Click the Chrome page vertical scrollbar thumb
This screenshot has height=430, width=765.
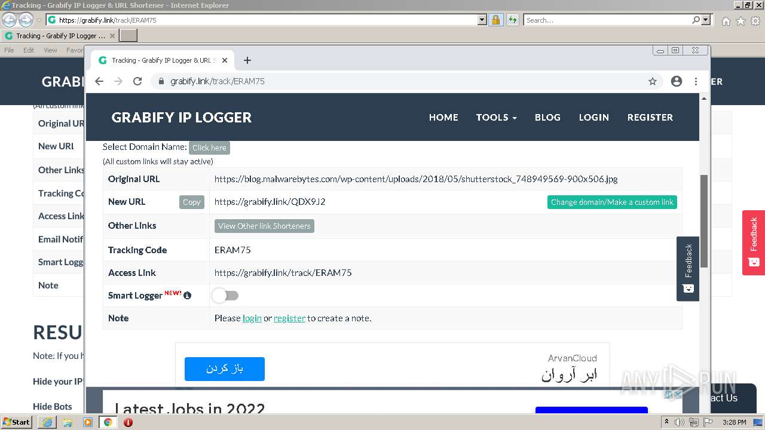pyautogui.click(x=704, y=221)
